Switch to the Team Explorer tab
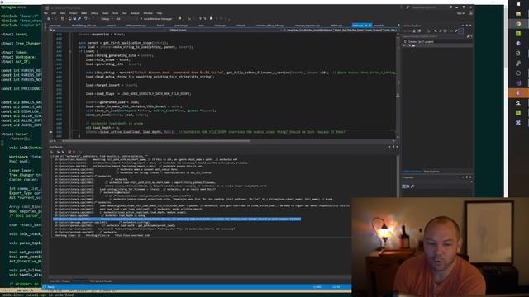Image resolution: width=529 pixels, height=297 pixels. point(431,172)
